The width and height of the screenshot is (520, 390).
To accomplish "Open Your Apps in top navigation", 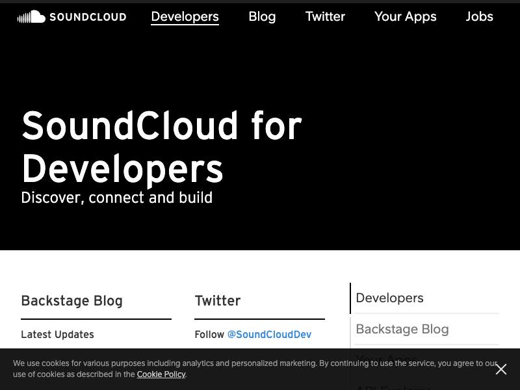I will (x=405, y=17).
